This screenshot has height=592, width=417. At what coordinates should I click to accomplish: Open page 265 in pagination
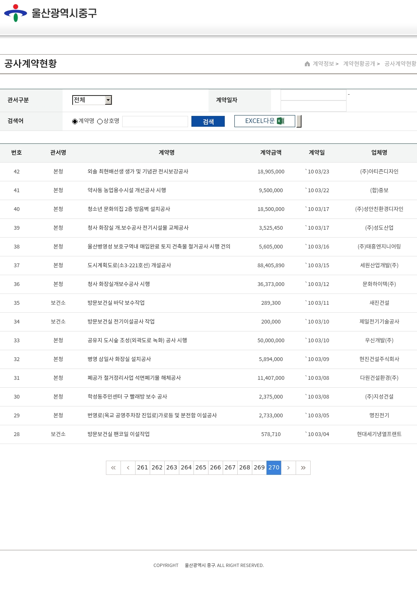(201, 468)
